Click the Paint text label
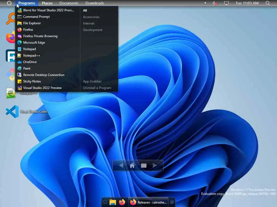The height and width of the screenshot is (207, 277). tap(27, 68)
